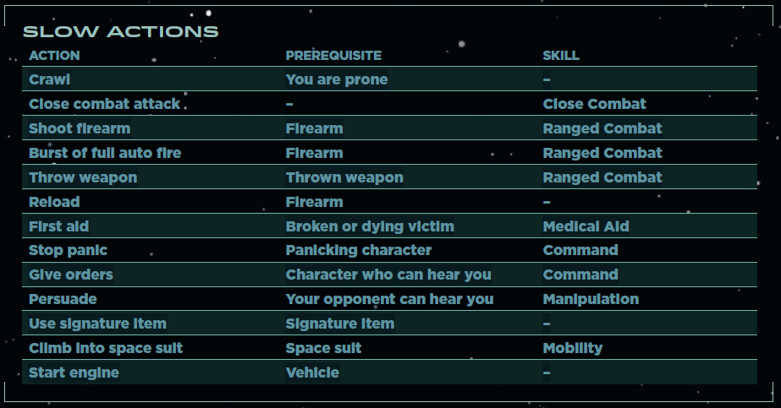Select the Close combat attack action
Screen dimensions: 781x408
click(x=104, y=104)
